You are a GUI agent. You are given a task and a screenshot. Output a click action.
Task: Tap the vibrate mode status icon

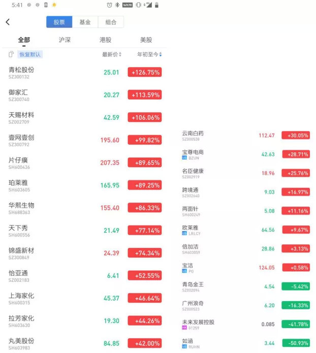click(139, 5)
